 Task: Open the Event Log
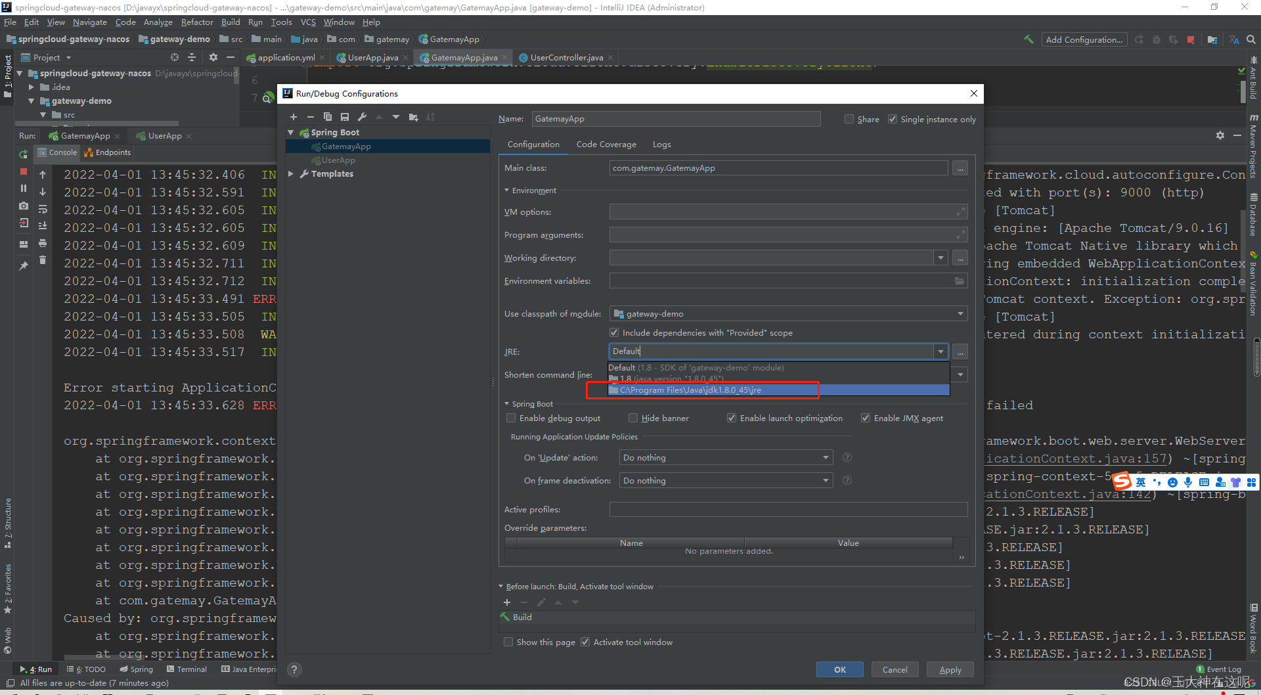pyautogui.click(x=1219, y=669)
